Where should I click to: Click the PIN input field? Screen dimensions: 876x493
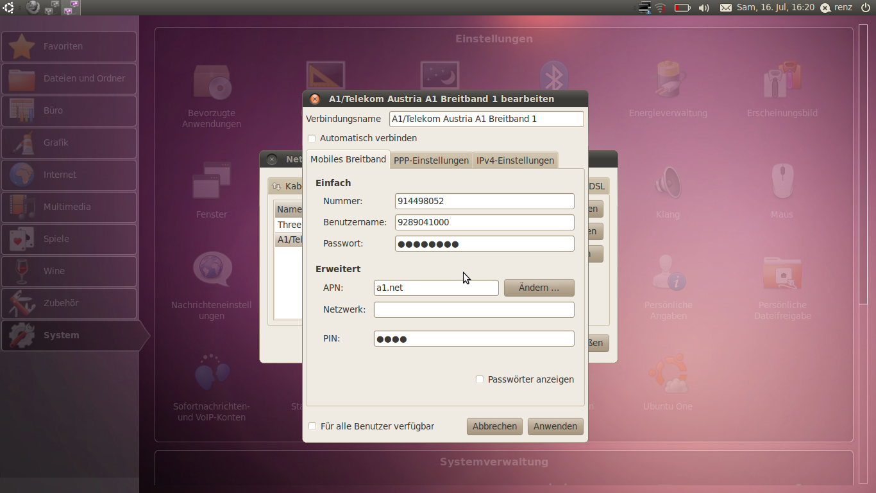click(x=474, y=338)
